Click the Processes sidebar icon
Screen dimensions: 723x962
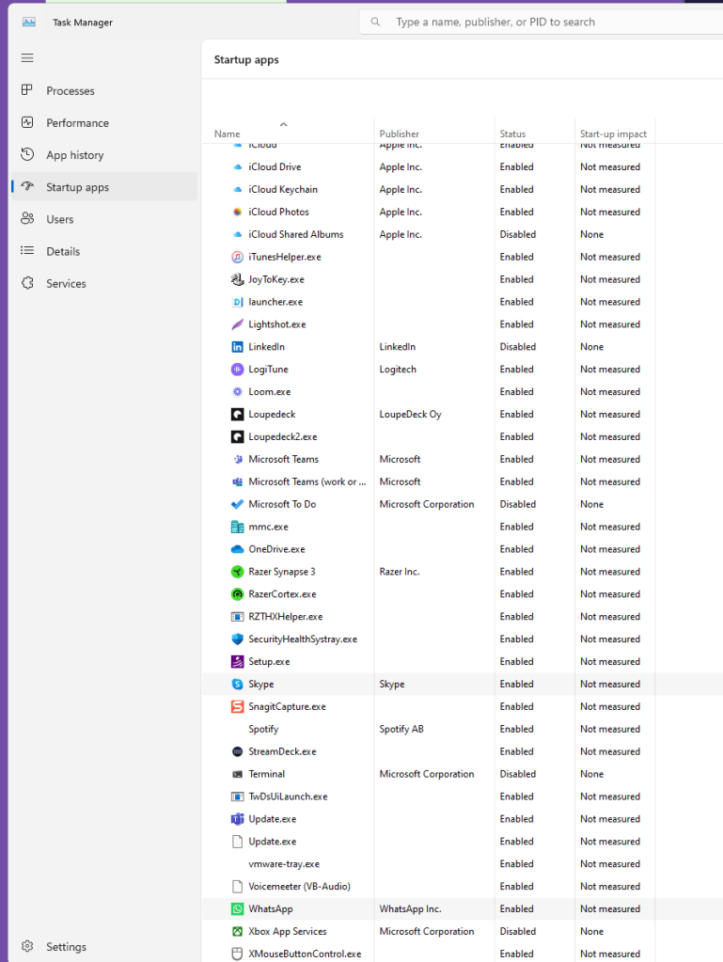(x=27, y=90)
